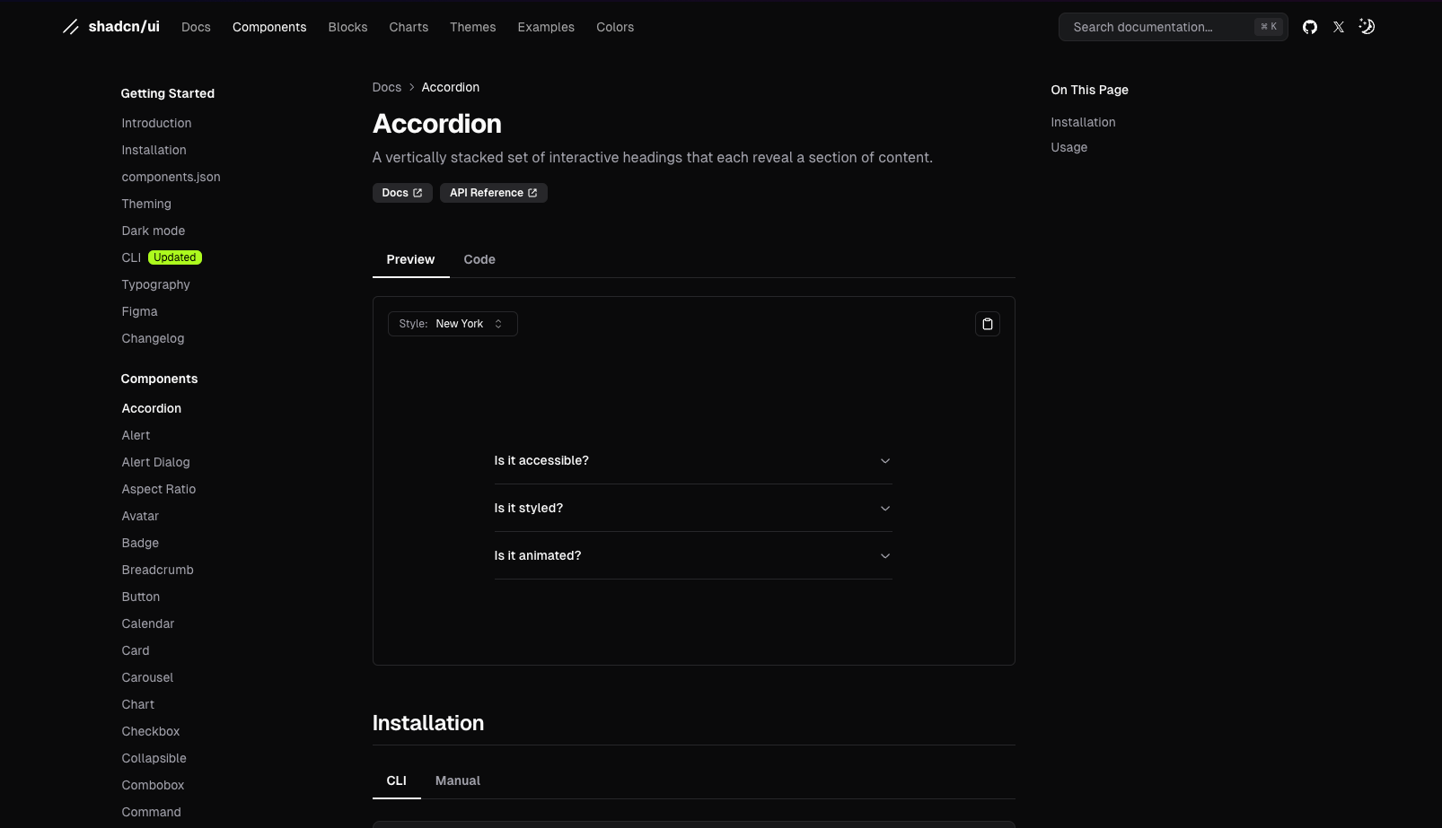The height and width of the screenshot is (828, 1442).
Task: Open the external Docs badge link
Action: pos(402,193)
